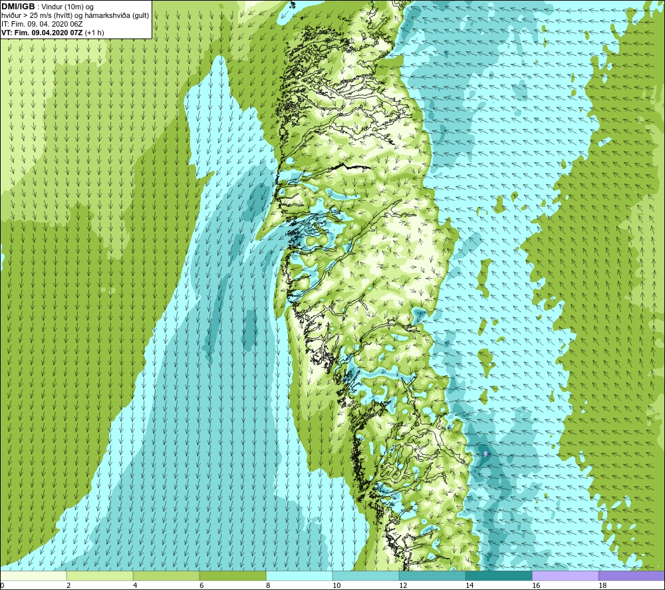665x590 pixels.
Task: Click the legend label '14'
Action: coord(469,585)
